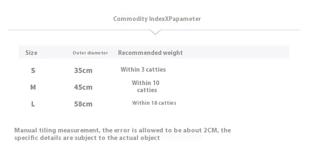Click the Within 10 catties text

pos(146,86)
